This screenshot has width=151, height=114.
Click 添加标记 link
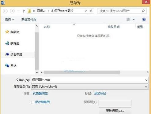click(x=100, y=94)
